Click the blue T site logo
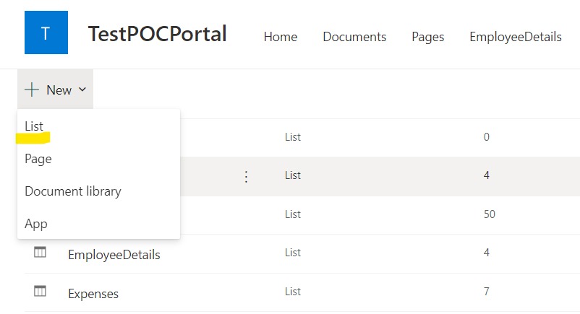This screenshot has width=580, height=314. click(x=46, y=33)
